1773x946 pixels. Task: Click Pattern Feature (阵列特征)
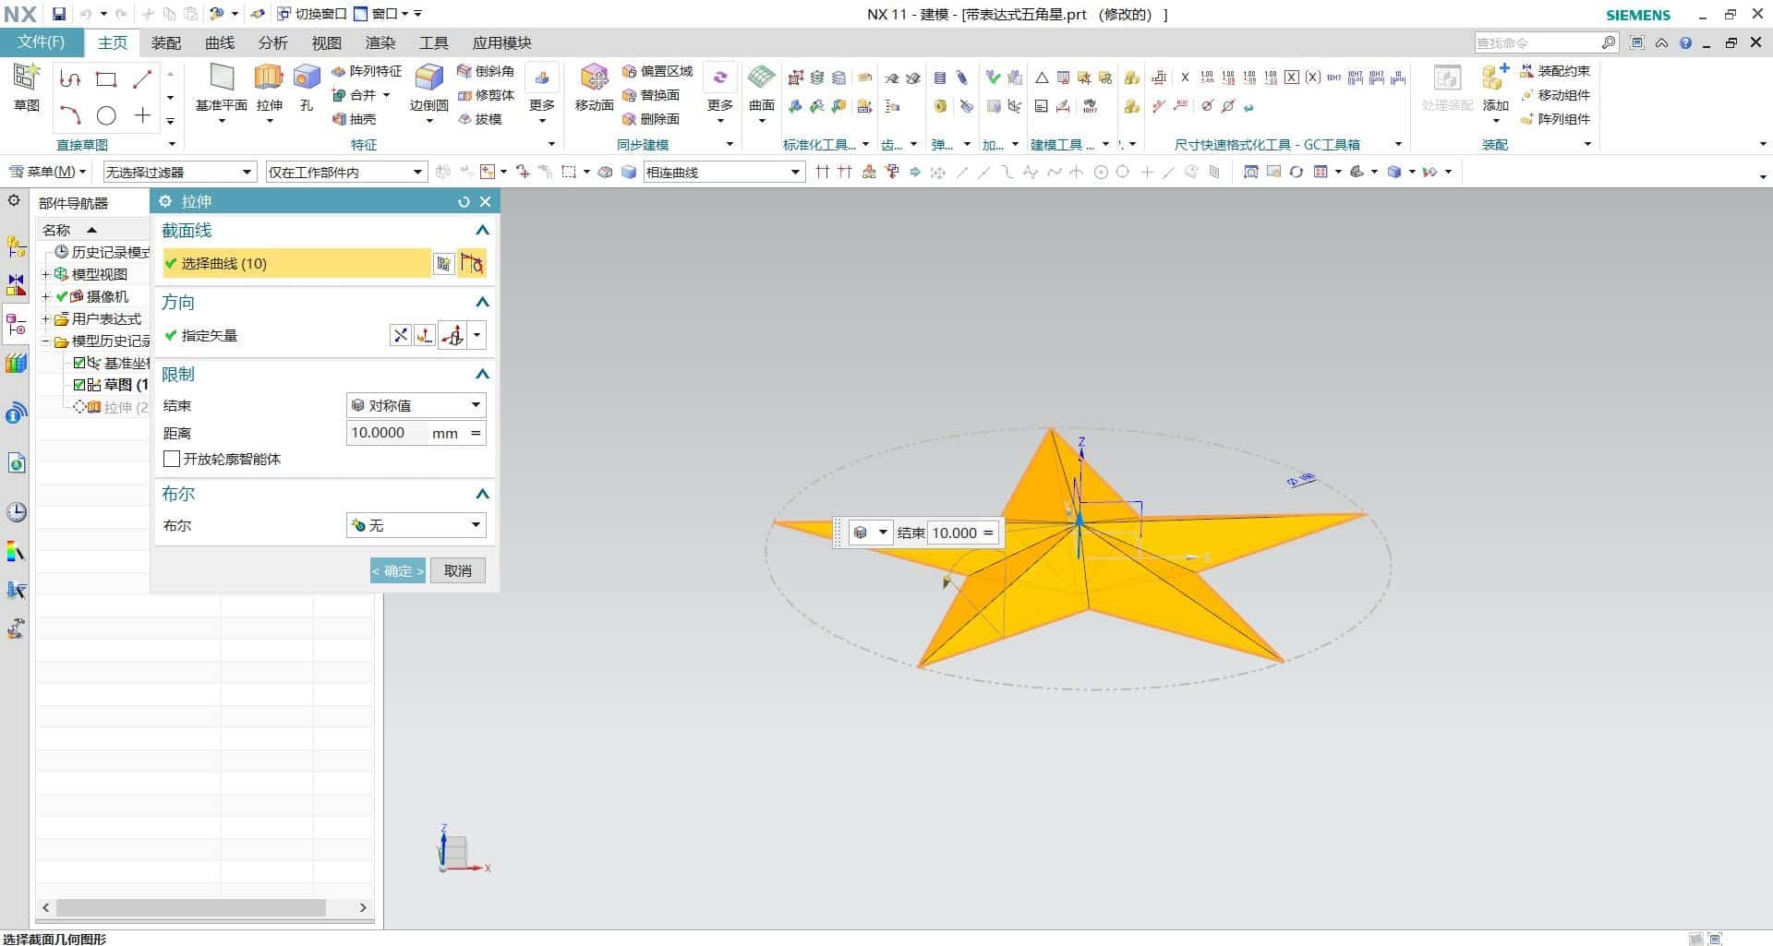point(366,71)
